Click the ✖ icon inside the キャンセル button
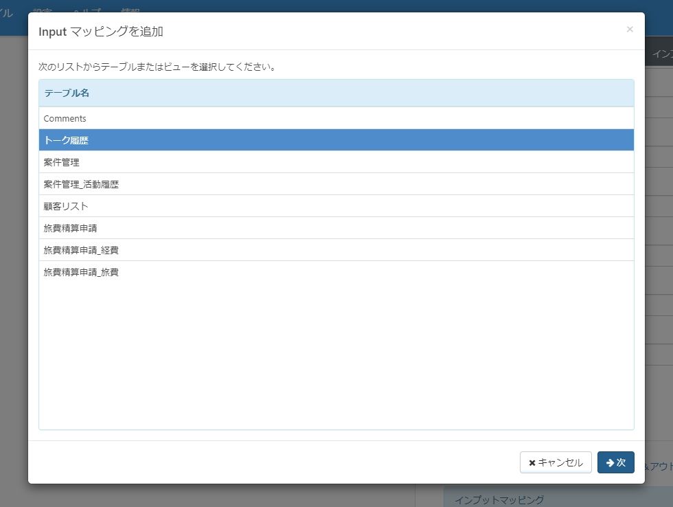 pos(534,462)
